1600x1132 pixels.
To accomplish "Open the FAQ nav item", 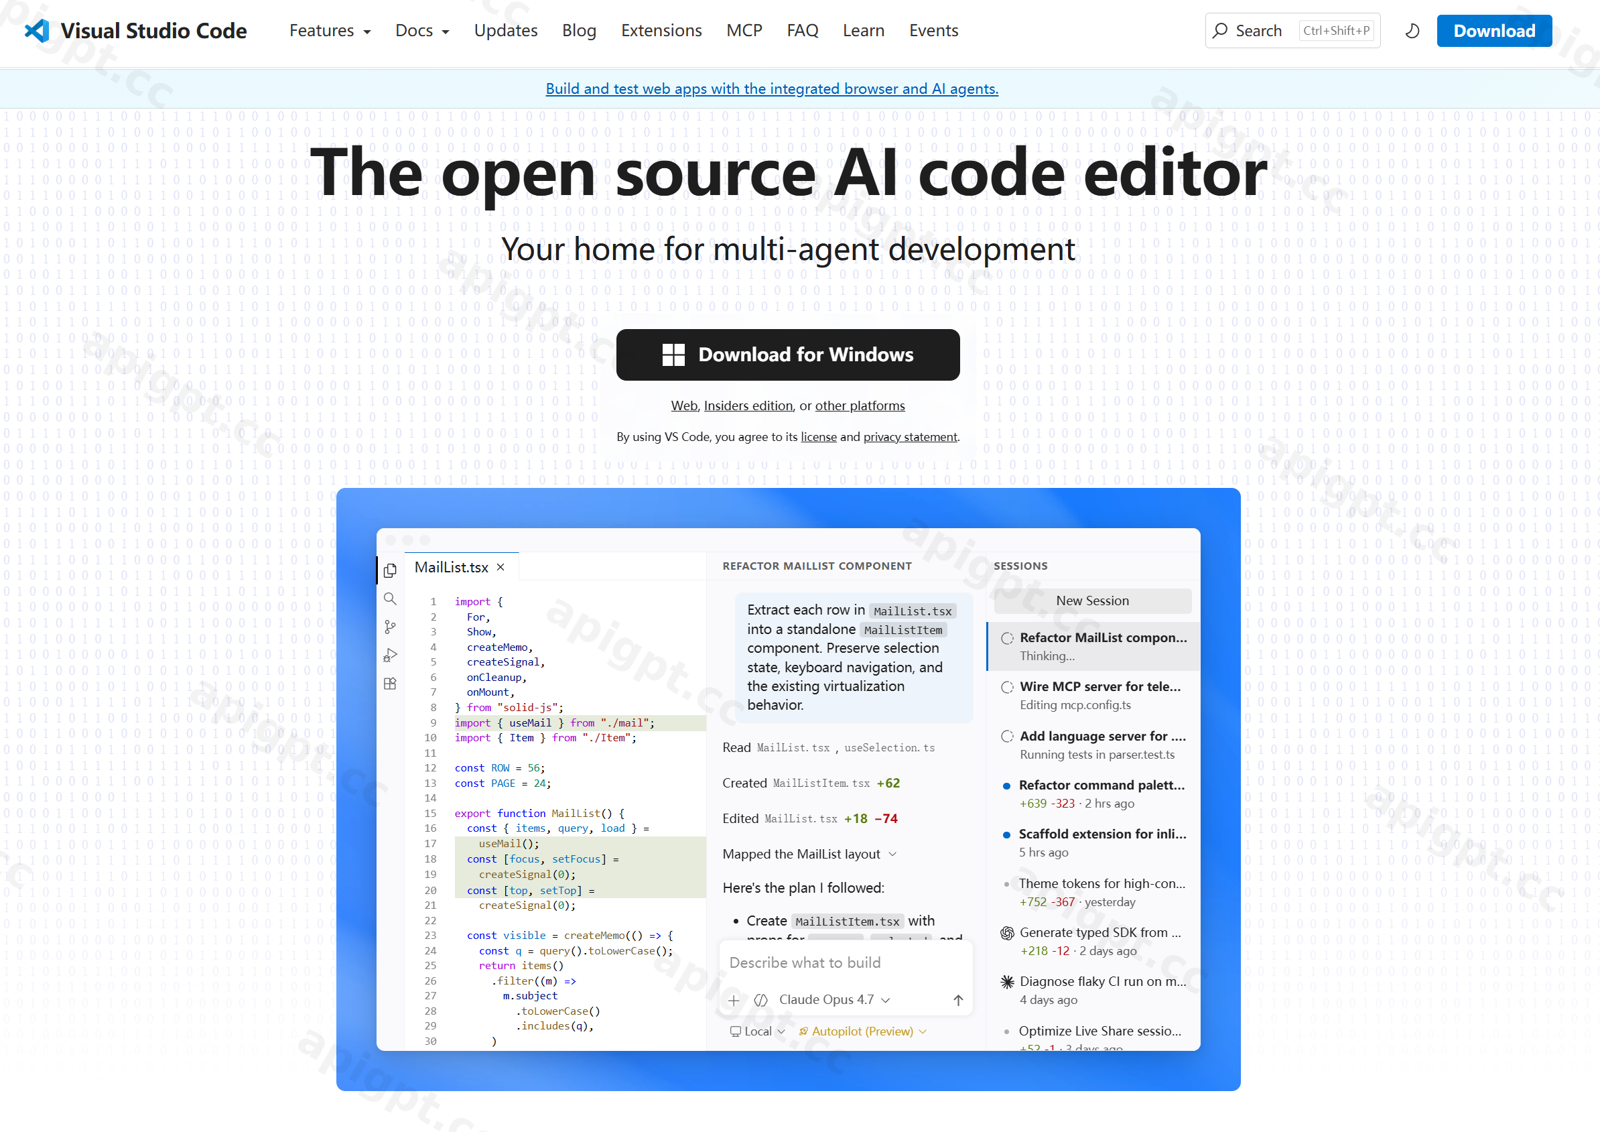I will (x=802, y=31).
